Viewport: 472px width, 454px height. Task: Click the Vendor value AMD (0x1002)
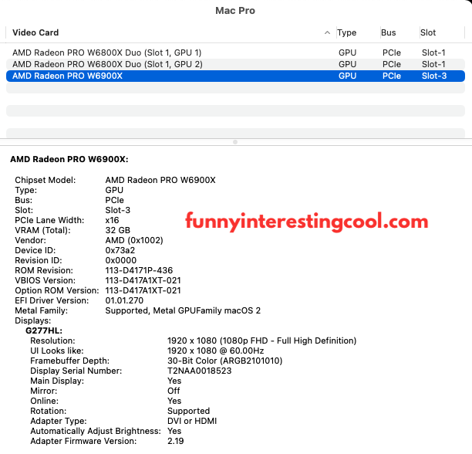click(134, 240)
